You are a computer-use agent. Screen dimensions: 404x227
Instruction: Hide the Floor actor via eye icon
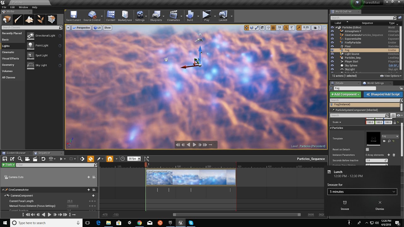tap(332, 46)
